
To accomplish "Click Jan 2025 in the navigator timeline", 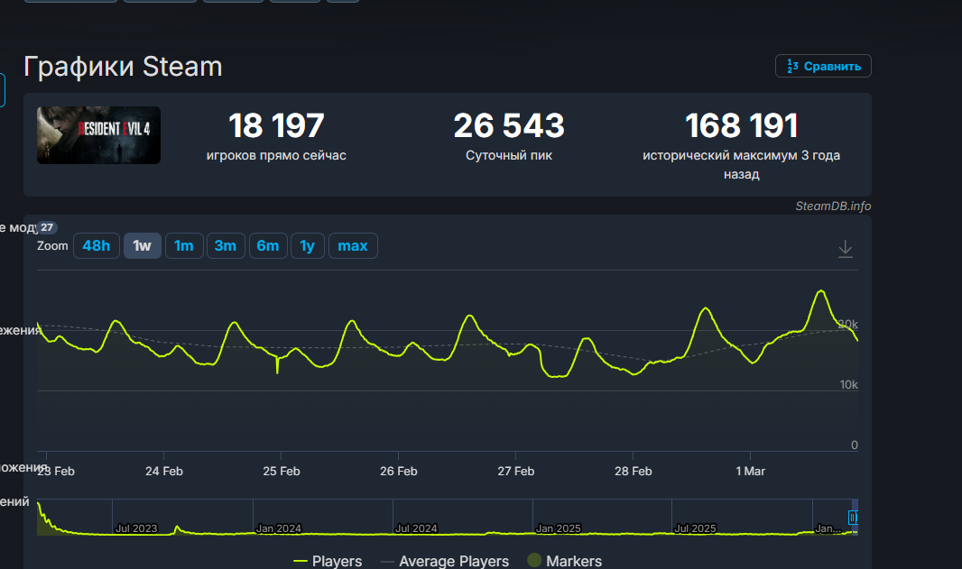I will tap(558, 528).
